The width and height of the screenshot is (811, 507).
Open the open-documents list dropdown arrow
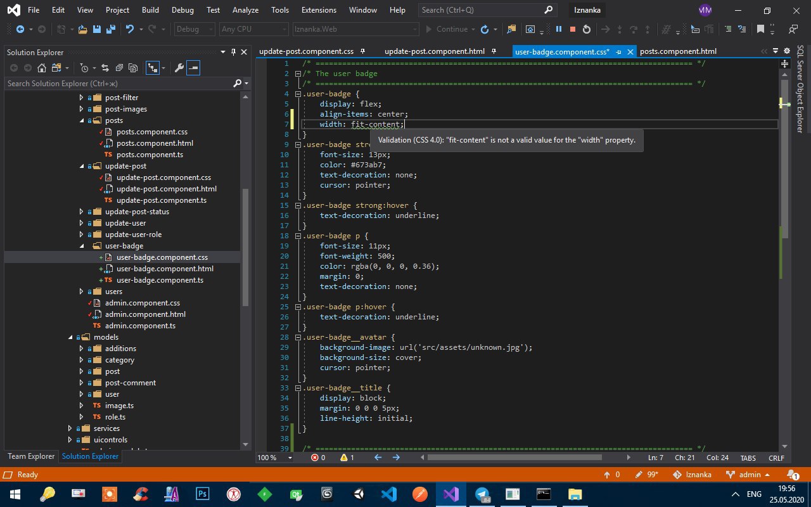point(776,52)
